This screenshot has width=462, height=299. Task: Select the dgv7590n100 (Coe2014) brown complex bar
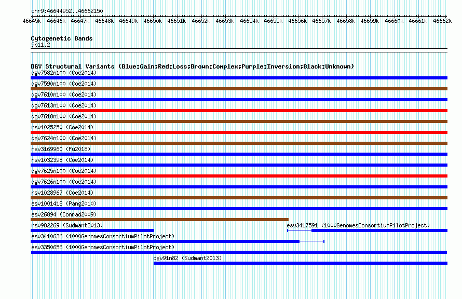tap(239, 89)
